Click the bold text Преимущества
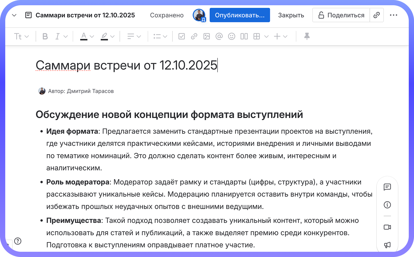The image size is (414, 257). (74, 221)
